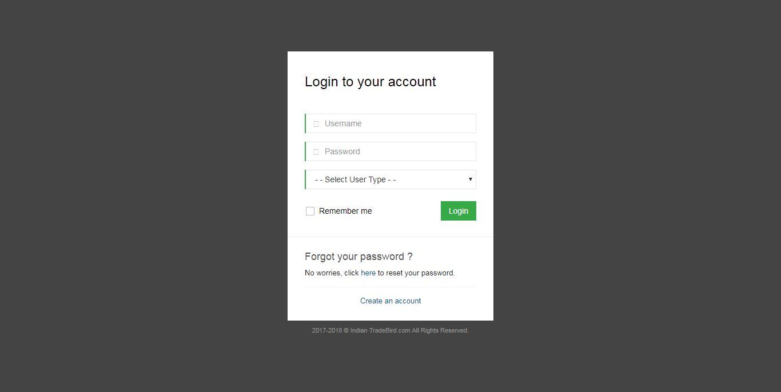Click the icon inside the Username field
The image size is (781, 392).
click(x=316, y=124)
